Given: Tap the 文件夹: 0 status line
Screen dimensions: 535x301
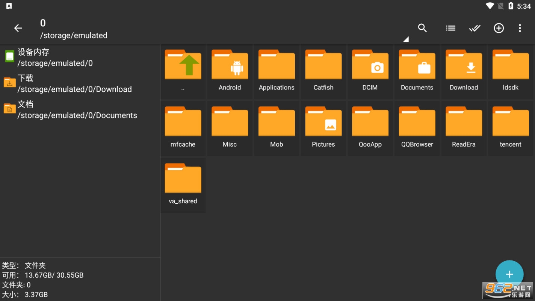Looking at the screenshot, I should [17, 285].
